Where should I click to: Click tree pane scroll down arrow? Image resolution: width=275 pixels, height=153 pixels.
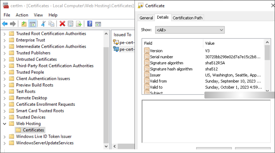[106, 146]
